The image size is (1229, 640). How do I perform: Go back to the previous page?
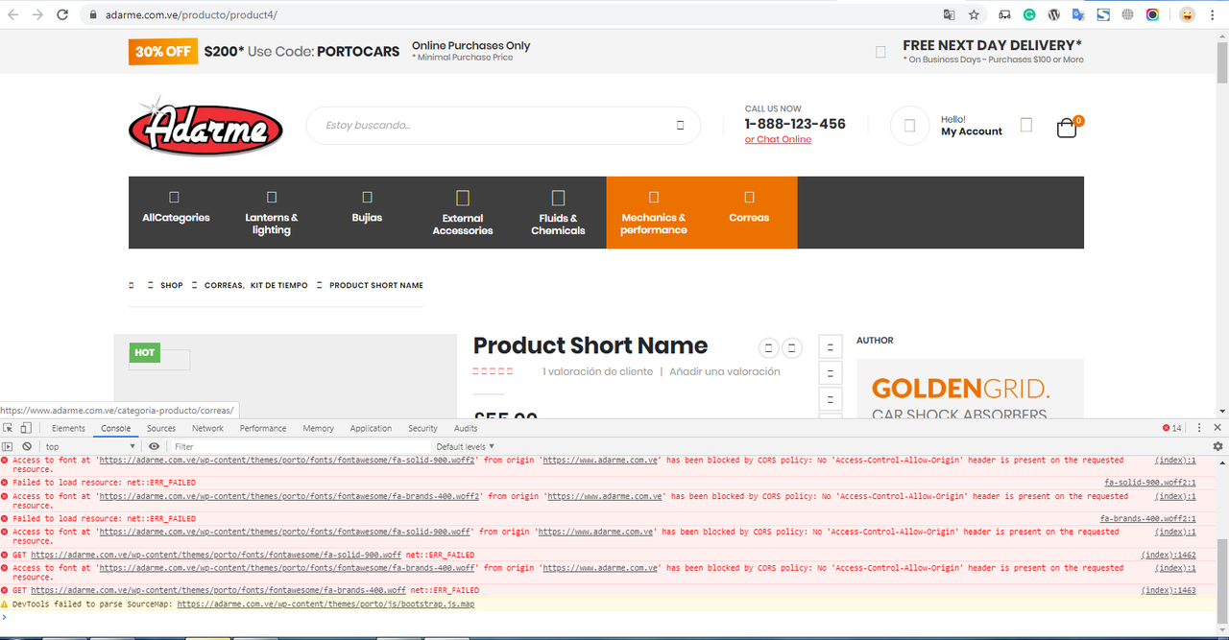[13, 14]
